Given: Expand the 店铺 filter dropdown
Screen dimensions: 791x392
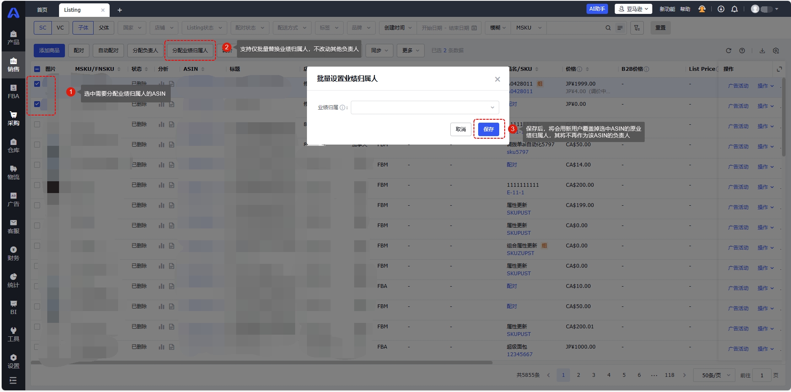Looking at the screenshot, I should coord(164,28).
